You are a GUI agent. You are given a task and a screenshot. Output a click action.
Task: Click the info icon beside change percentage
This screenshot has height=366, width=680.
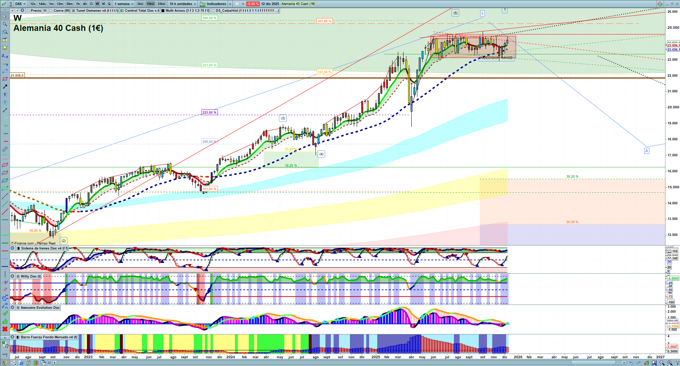237,4
